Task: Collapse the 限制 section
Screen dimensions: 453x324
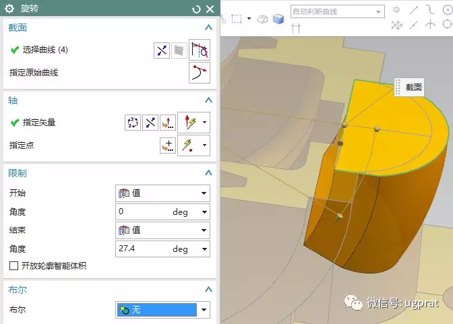Action: coord(208,173)
